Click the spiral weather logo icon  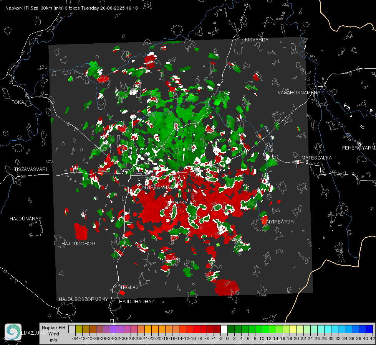pos(13,332)
